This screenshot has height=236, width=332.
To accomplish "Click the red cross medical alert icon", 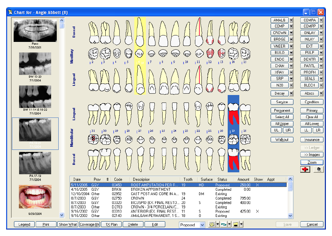I will pyautogui.click(x=305, y=170).
